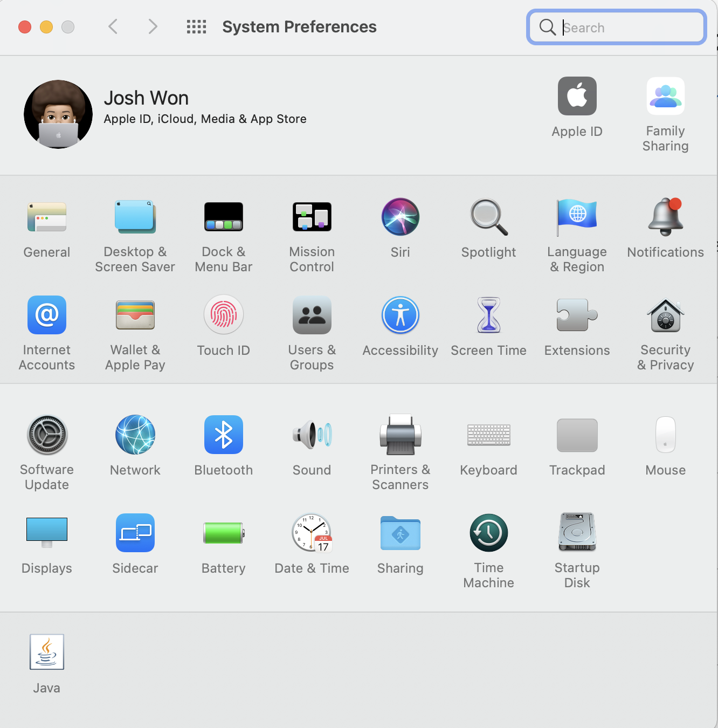The width and height of the screenshot is (718, 728).
Task: Open Software Update pane
Action: point(47,435)
